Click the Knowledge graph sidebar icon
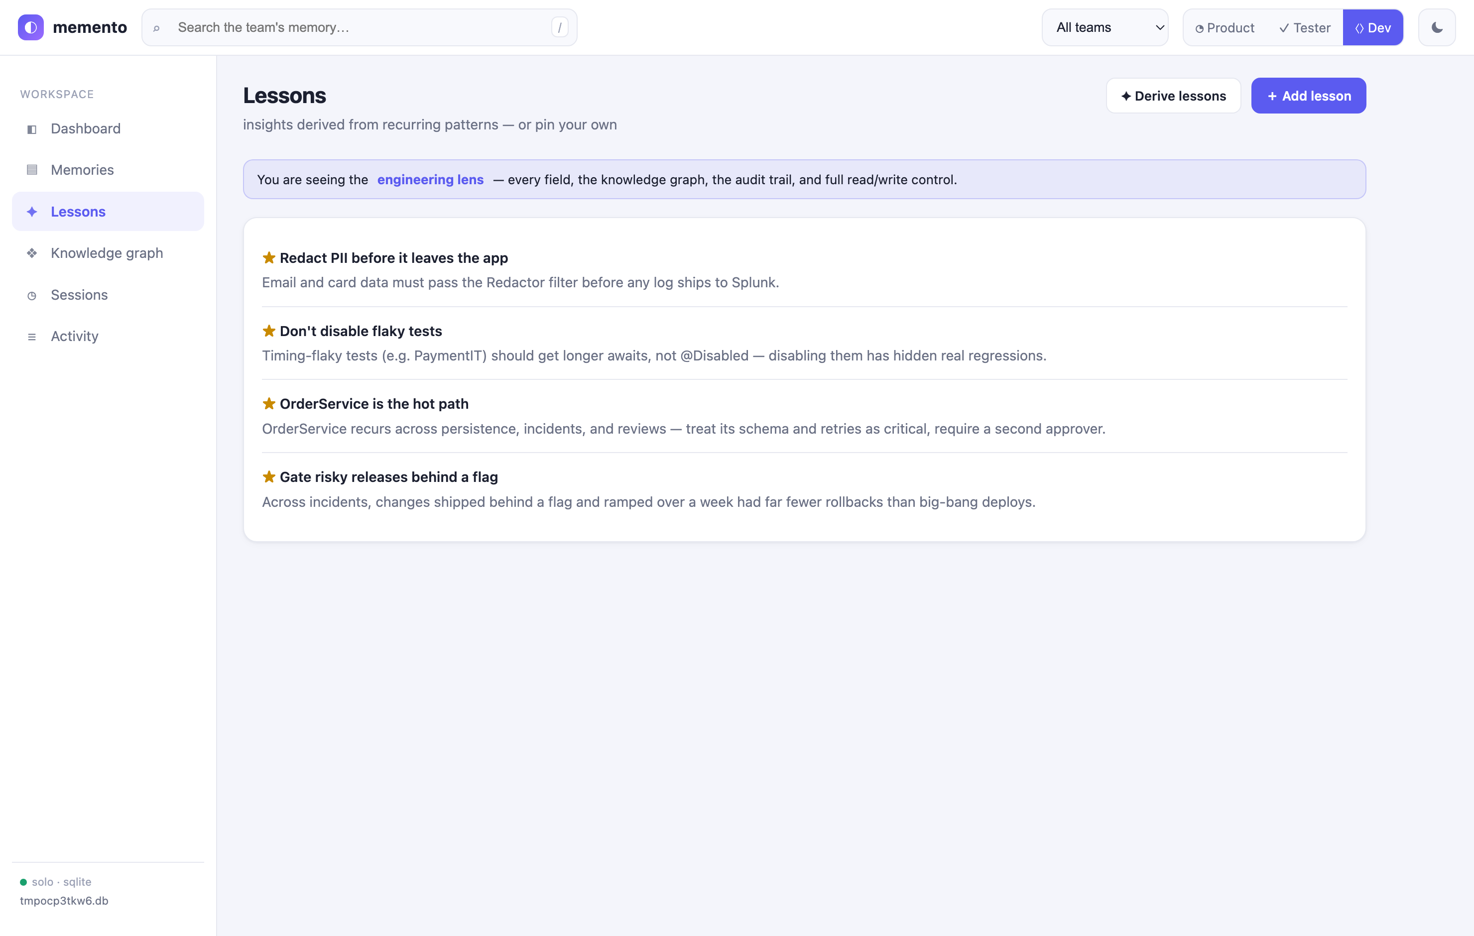The image size is (1474, 936). click(32, 253)
